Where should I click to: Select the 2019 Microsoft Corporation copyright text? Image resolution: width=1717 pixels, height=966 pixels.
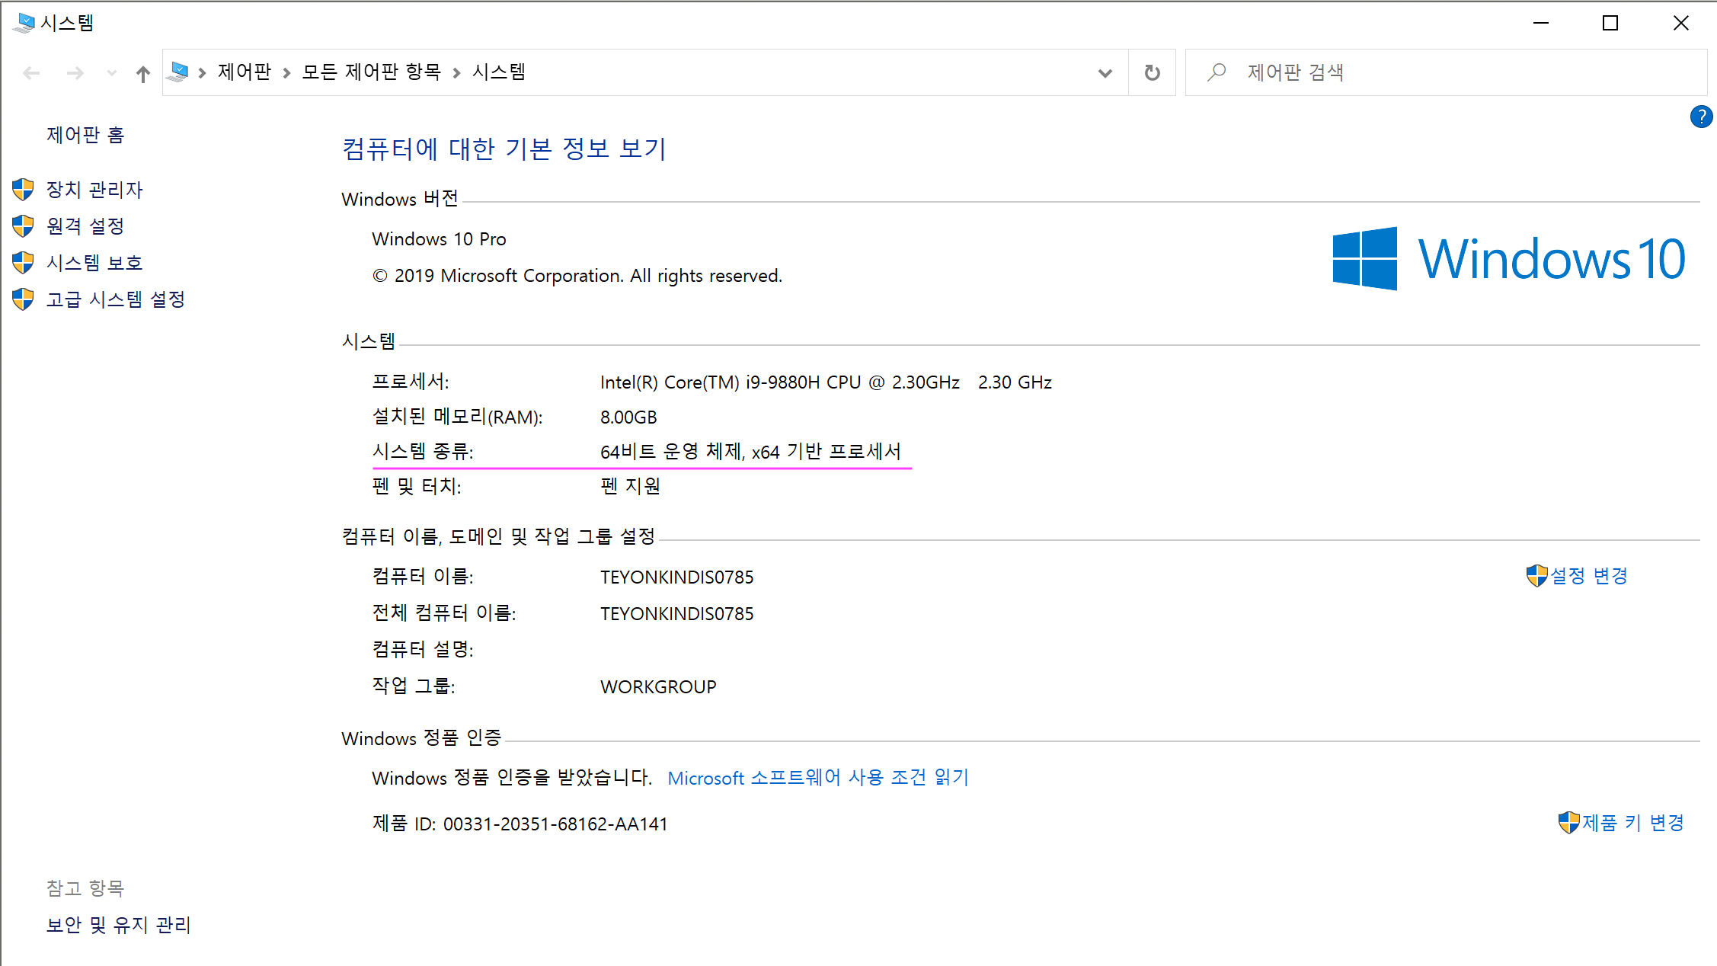click(577, 276)
